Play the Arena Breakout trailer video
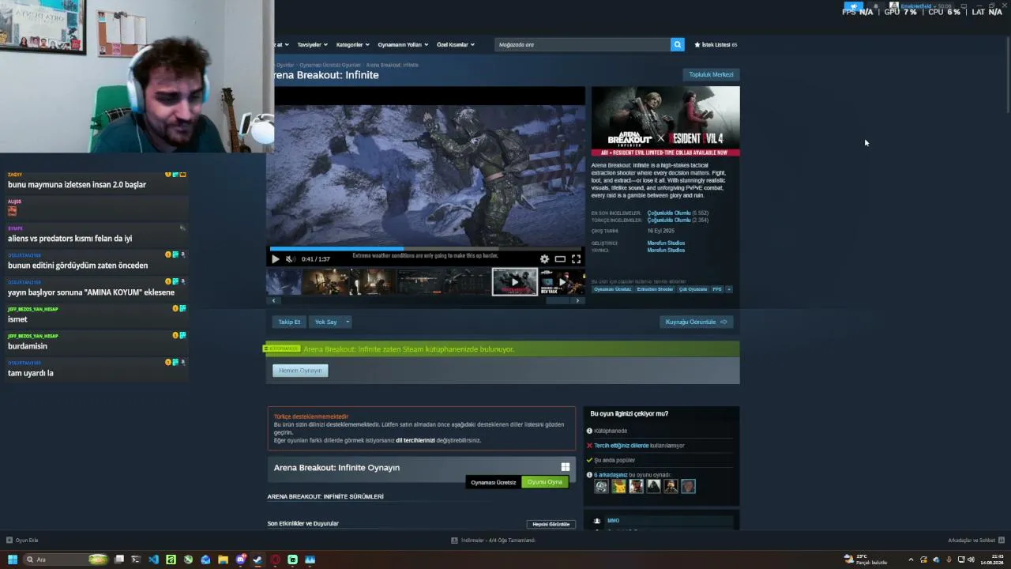This screenshot has width=1011, height=569. click(275, 258)
